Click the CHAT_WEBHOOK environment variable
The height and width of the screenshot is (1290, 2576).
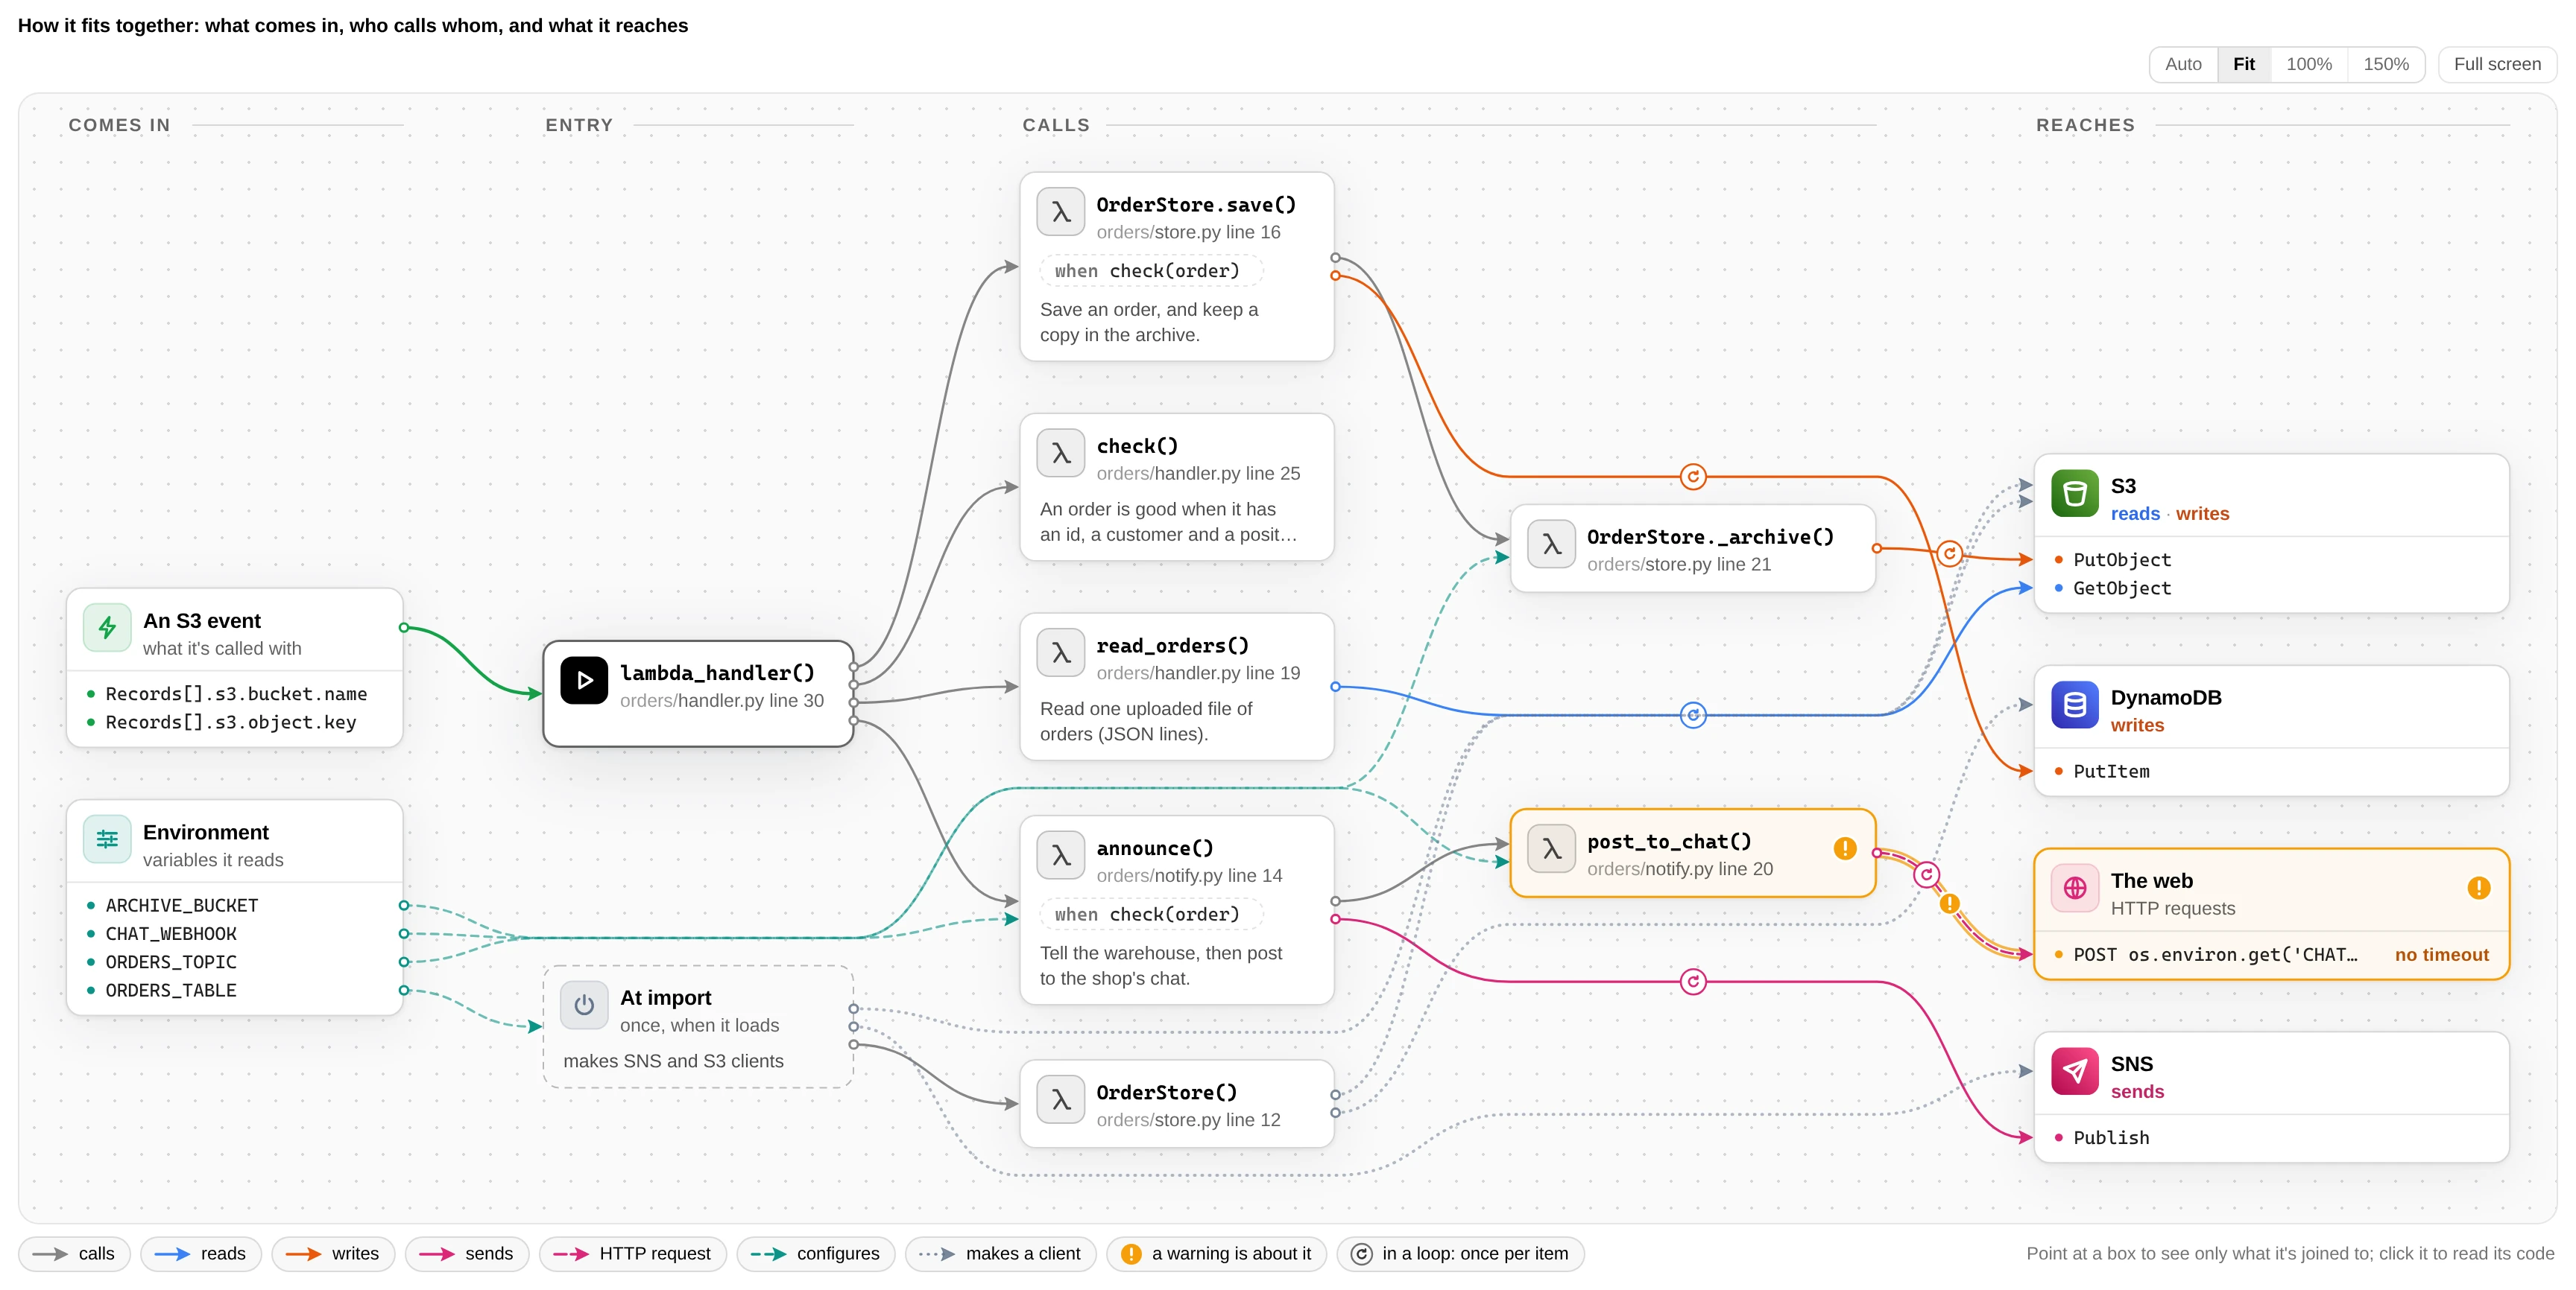pyautogui.click(x=171, y=933)
